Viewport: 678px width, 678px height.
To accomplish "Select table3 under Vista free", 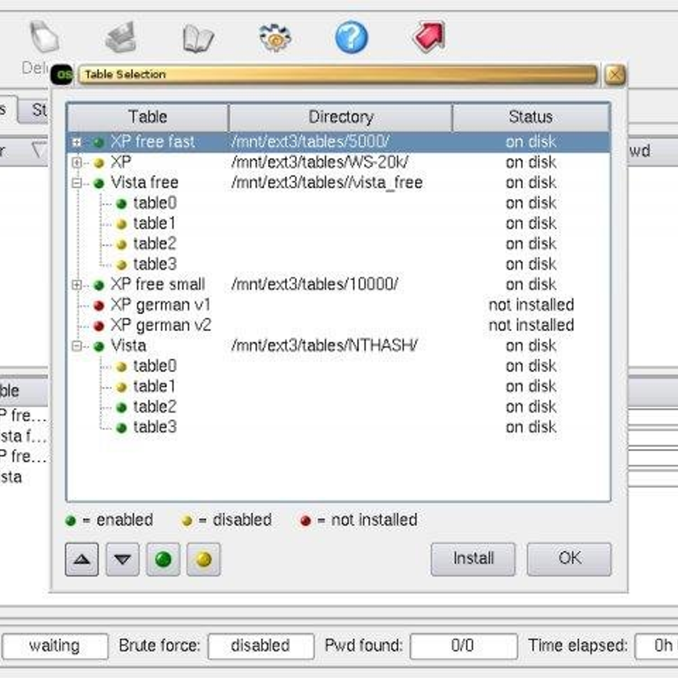I will tap(339, 264).
